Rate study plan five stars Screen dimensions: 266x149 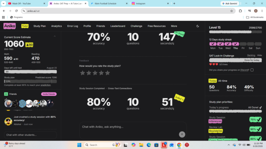108,73
